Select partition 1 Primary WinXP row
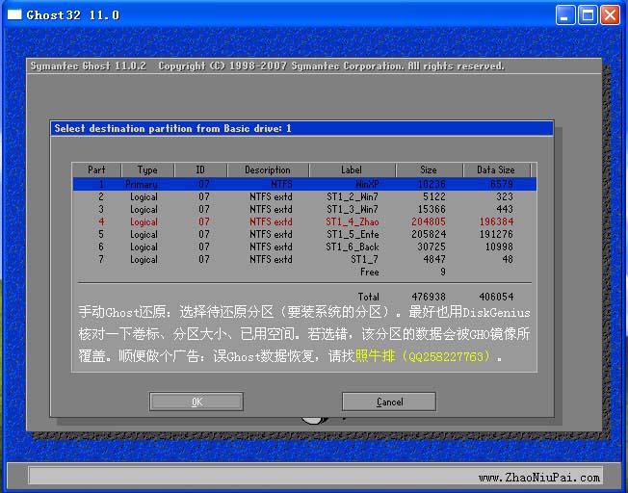628x493 pixels. (304, 184)
